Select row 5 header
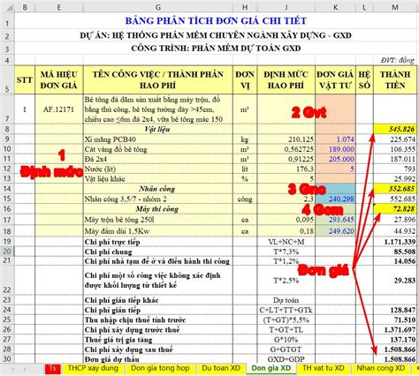The width and height of the screenshot is (419, 376). pyautogui.click(x=7, y=79)
